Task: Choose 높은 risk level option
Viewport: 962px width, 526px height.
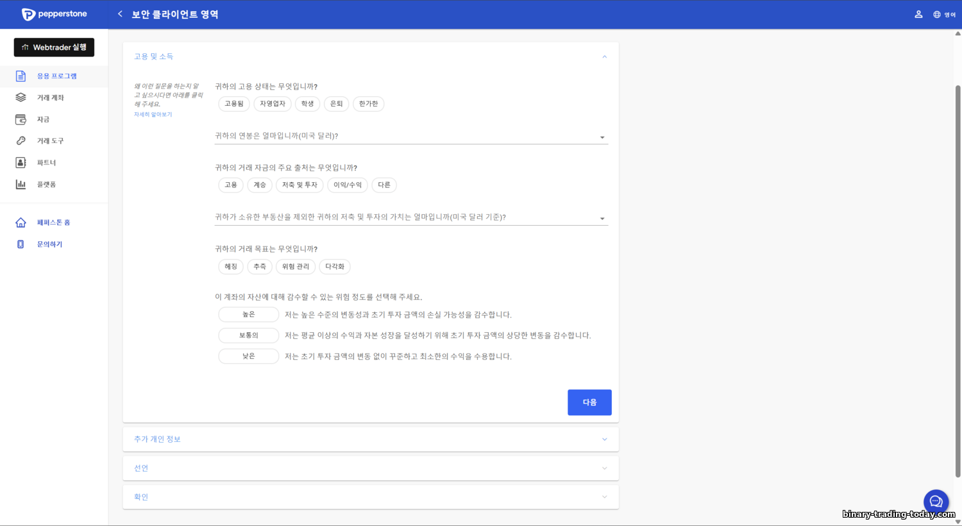Action: (x=249, y=314)
